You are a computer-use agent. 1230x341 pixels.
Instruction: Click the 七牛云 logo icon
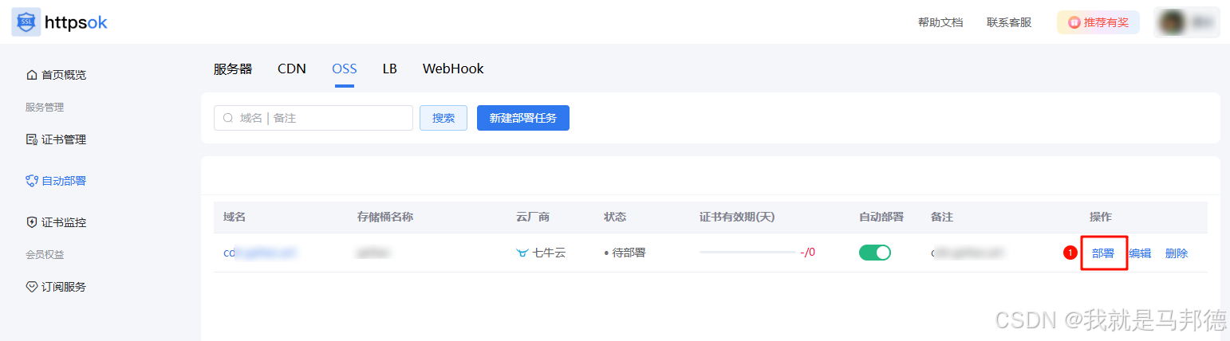coord(523,253)
